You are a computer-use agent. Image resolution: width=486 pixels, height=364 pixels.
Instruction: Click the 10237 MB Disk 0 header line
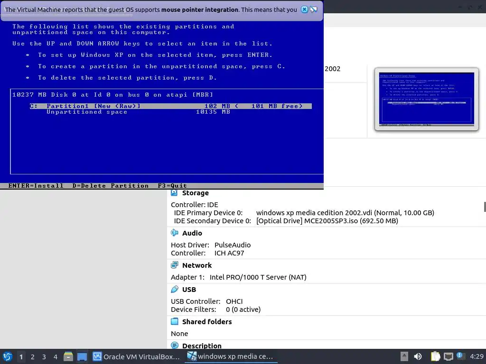(112, 95)
